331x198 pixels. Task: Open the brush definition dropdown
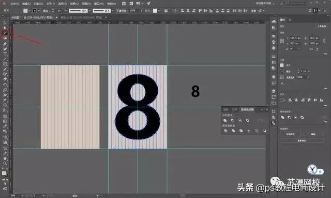[x=113, y=11]
